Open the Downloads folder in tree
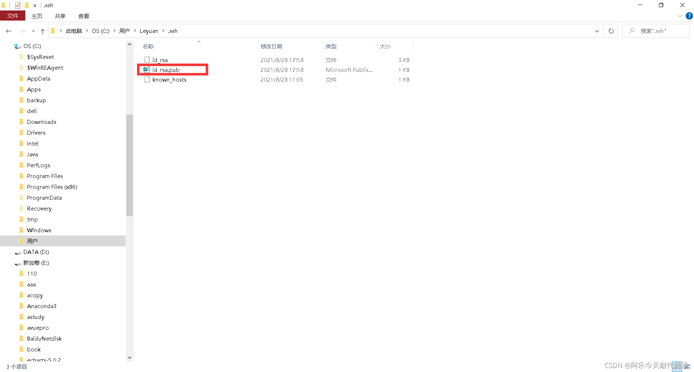The width and height of the screenshot is (694, 372). pos(42,122)
